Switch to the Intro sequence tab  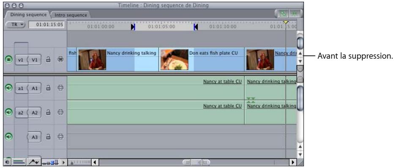pyautogui.click(x=71, y=15)
